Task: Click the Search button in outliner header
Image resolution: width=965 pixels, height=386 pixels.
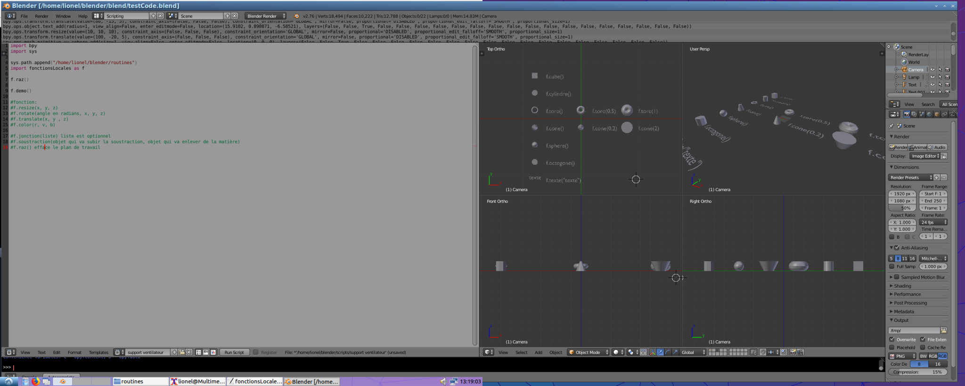Action: (928, 105)
